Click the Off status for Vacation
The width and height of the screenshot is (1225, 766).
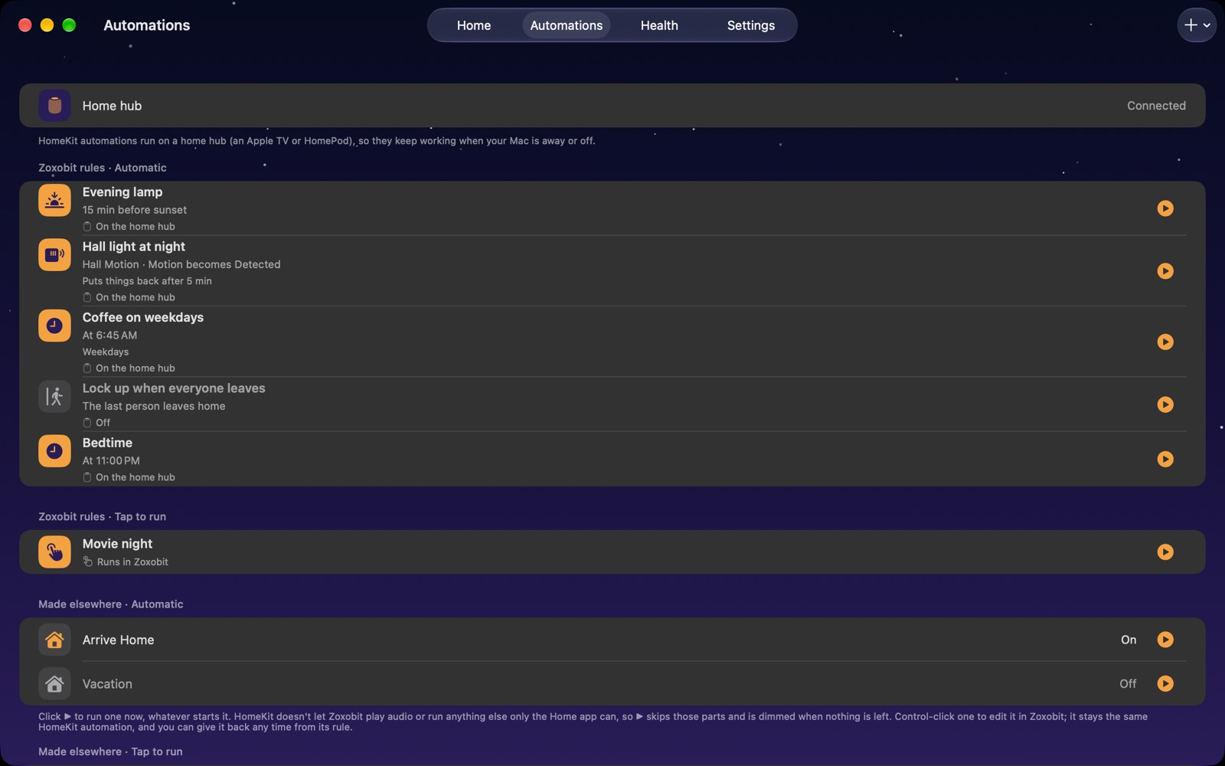1128,683
